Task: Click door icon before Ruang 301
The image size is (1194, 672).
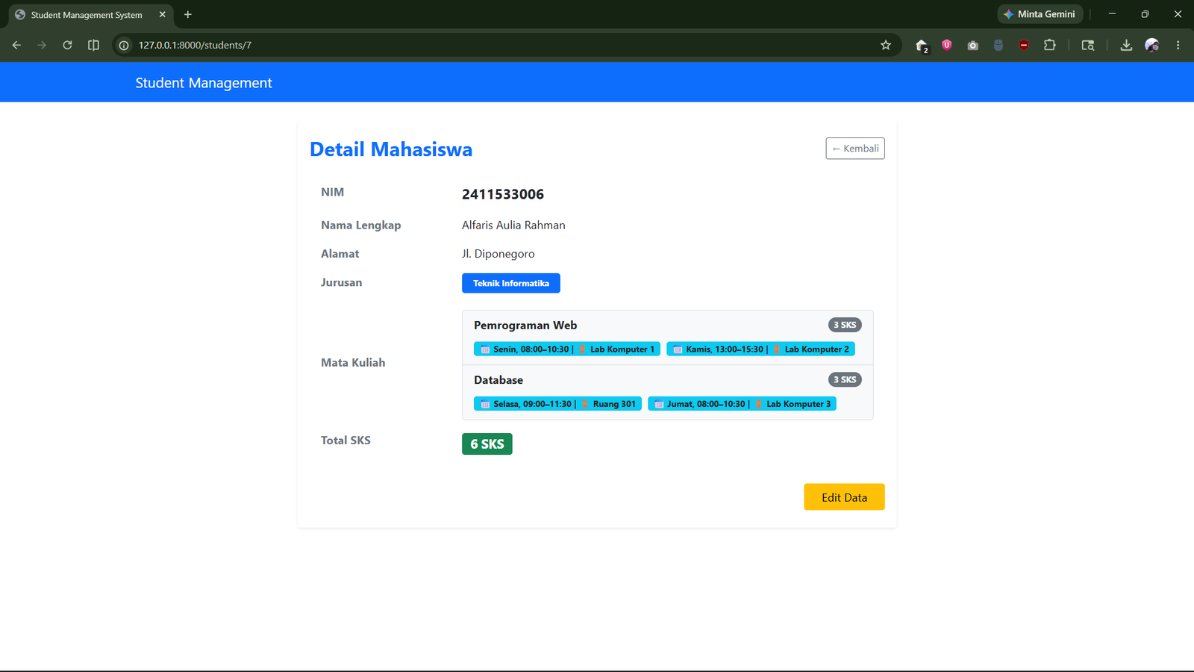Action: point(586,404)
